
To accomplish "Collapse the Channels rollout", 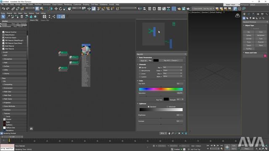I will point(138,64).
